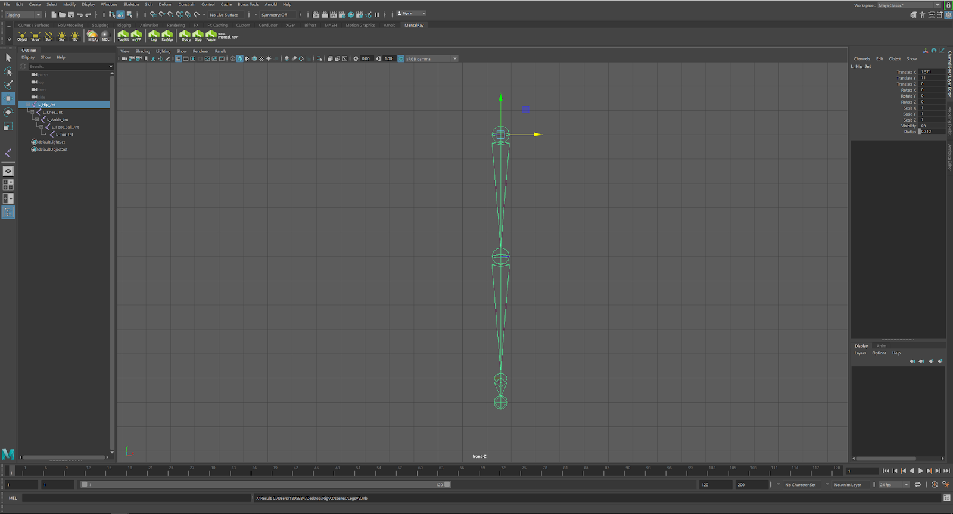Click the MentalRay Object light shelf icon

coord(23,36)
